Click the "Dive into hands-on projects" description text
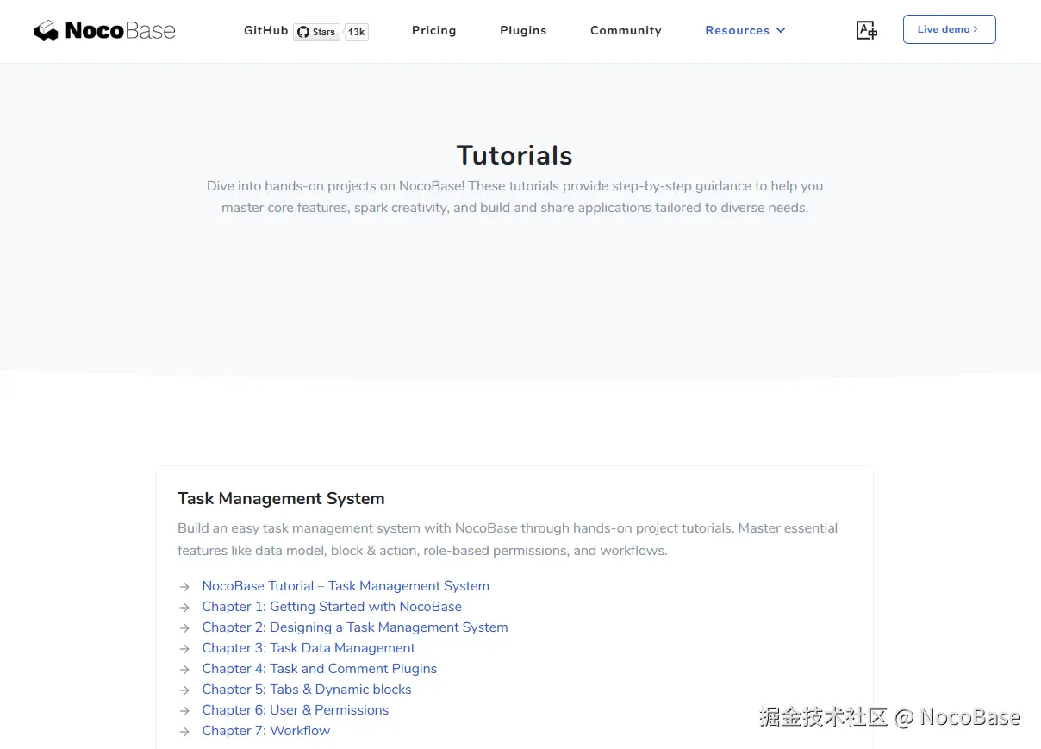This screenshot has width=1041, height=749. pos(514,197)
